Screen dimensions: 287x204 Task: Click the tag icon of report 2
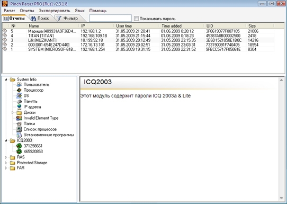(x=5, y=45)
